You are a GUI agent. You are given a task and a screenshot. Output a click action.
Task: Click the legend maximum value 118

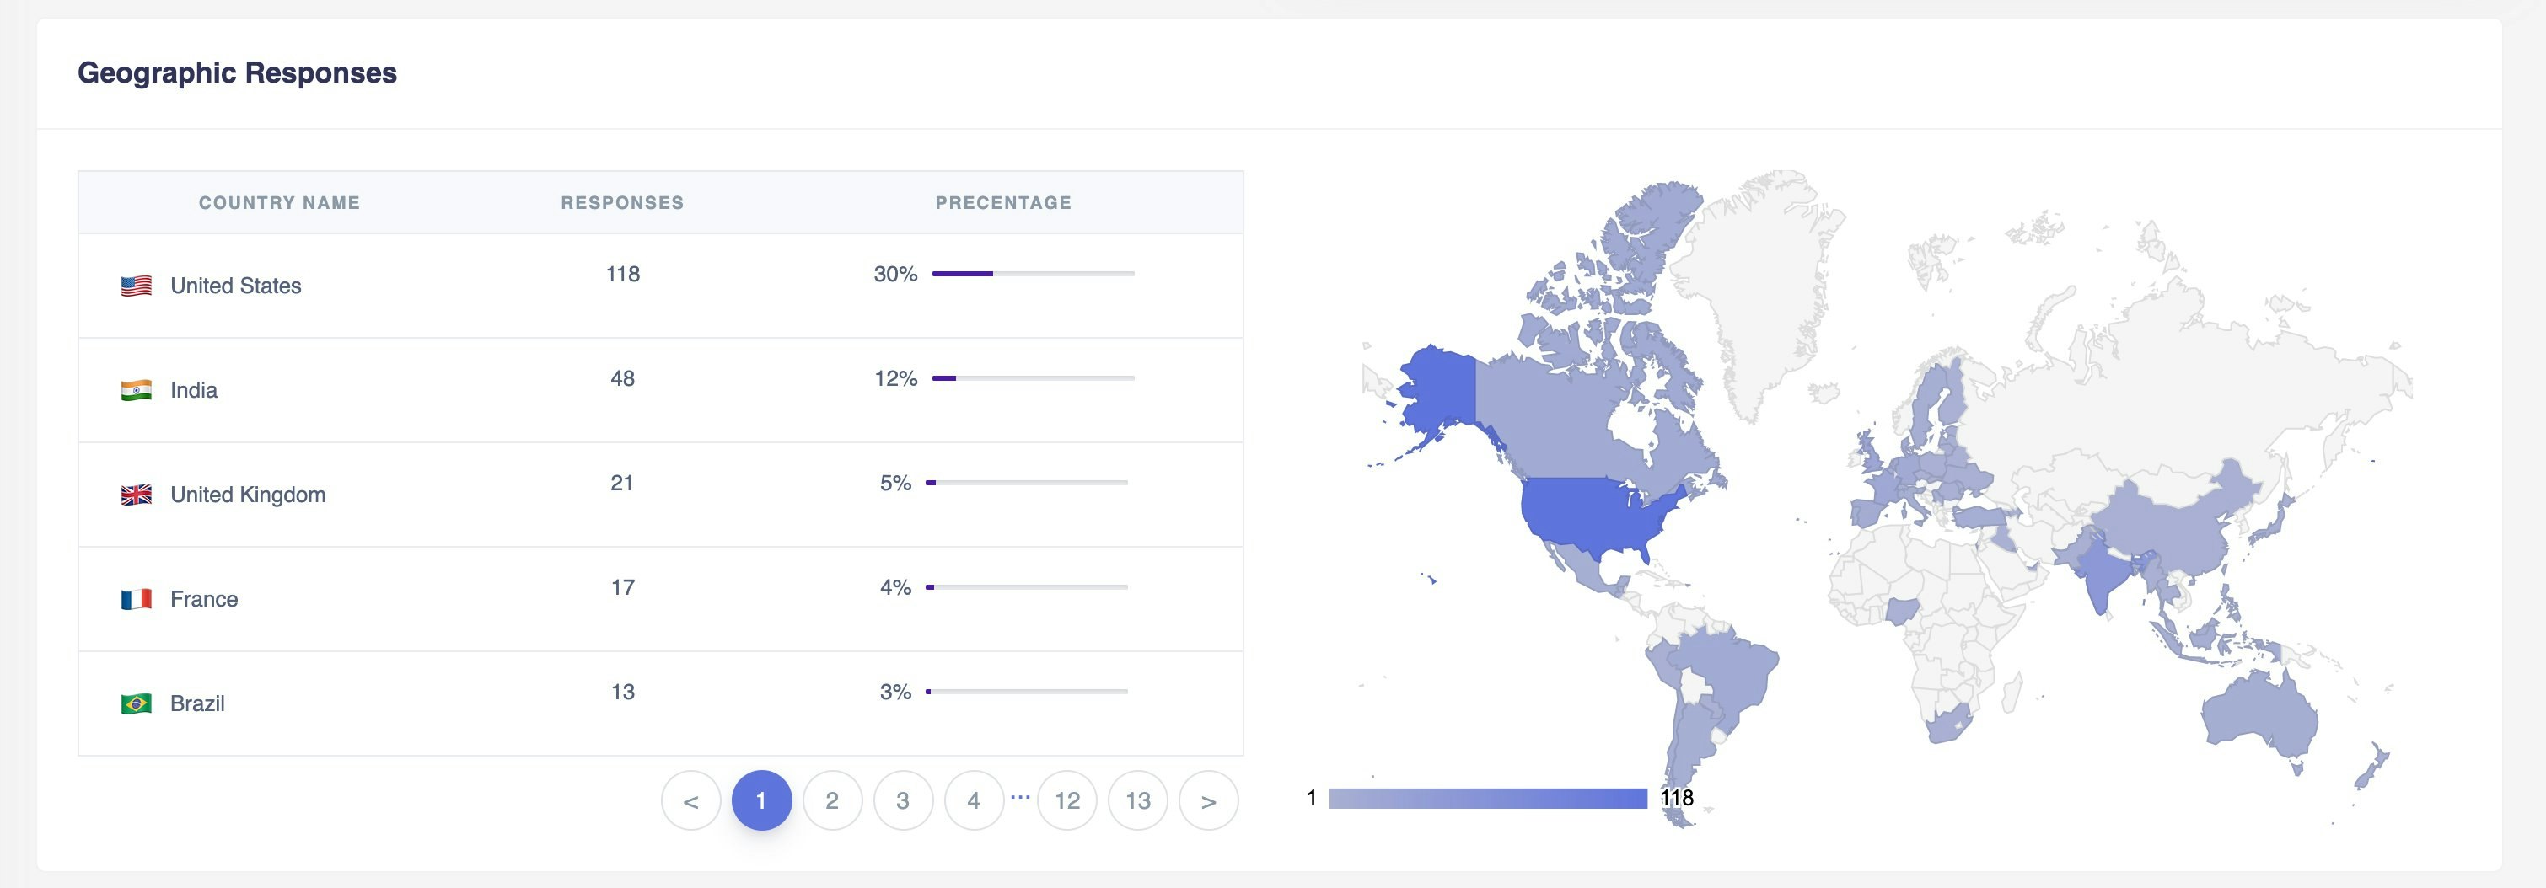pyautogui.click(x=1677, y=798)
